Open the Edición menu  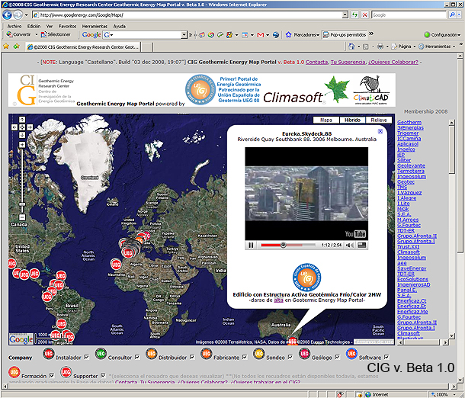(34, 26)
